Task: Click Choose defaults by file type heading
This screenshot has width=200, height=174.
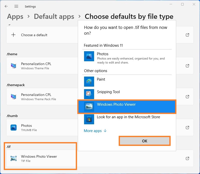Action: coord(129,17)
